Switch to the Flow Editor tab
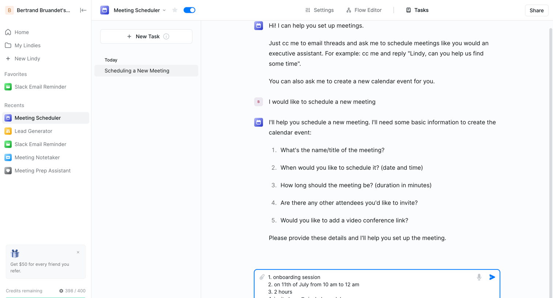The image size is (553, 298). click(x=364, y=10)
